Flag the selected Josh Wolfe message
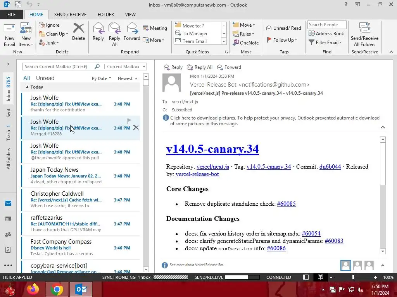Screen dimensions: 397x297 [x=129, y=121]
